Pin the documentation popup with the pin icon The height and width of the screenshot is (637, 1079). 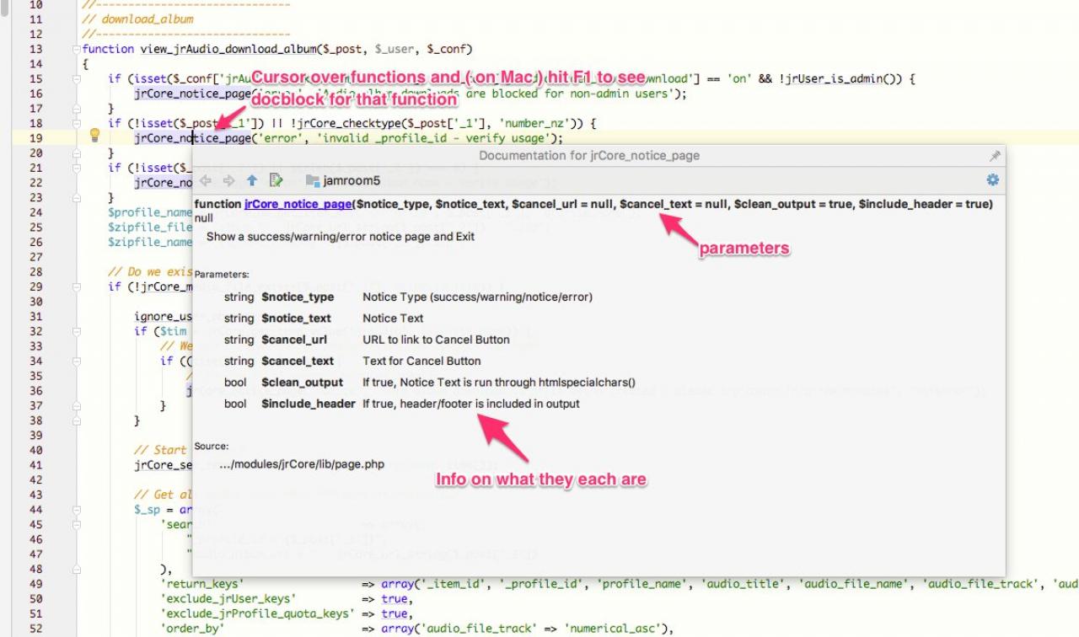tap(995, 156)
